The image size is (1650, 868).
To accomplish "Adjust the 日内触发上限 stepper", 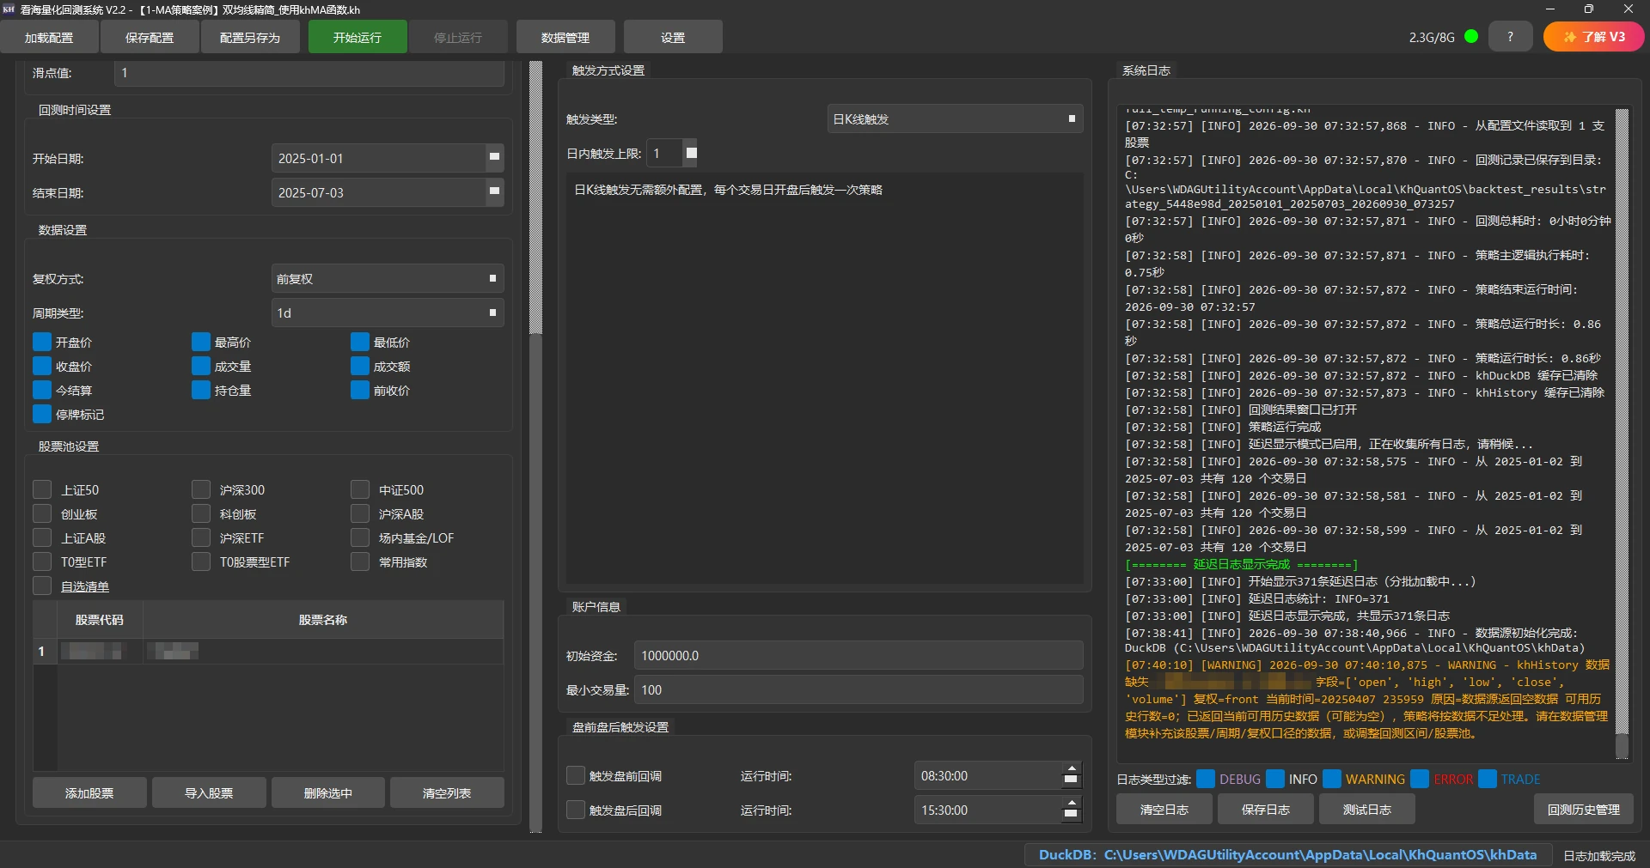I will 691,153.
